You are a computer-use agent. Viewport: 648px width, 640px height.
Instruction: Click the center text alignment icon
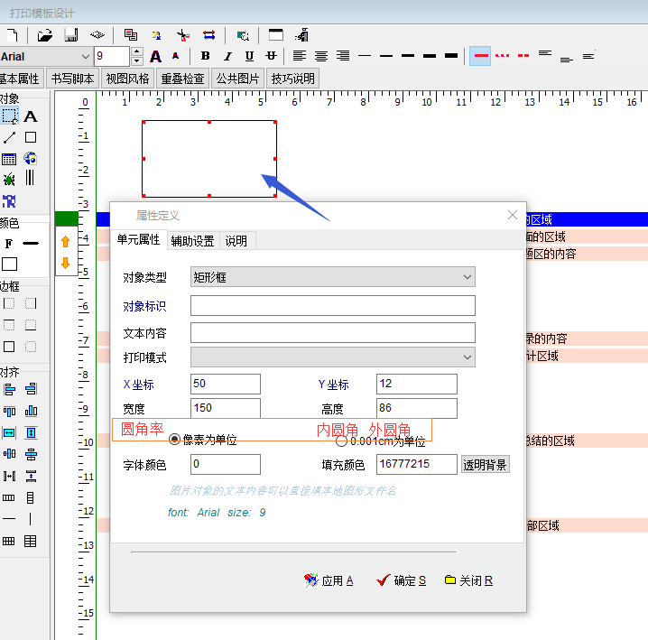[320, 56]
